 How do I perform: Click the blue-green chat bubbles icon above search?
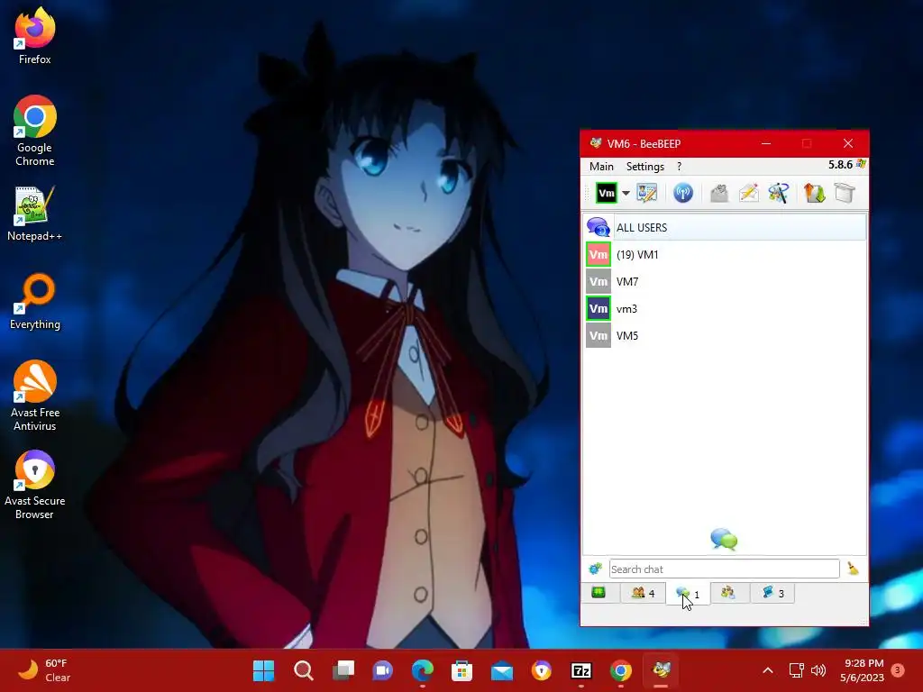coord(724,539)
